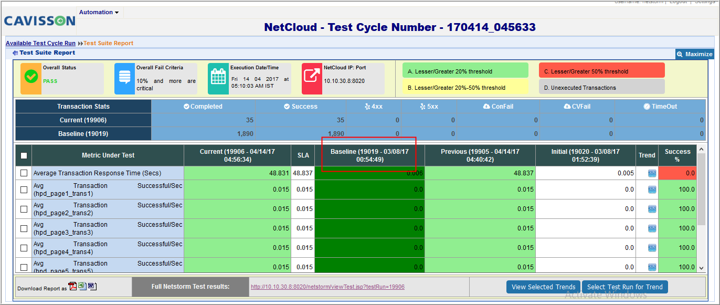The height and width of the screenshot is (305, 720).
Task: Mark the hpd_page4_trans4 row checkbox
Action: pos(24,248)
